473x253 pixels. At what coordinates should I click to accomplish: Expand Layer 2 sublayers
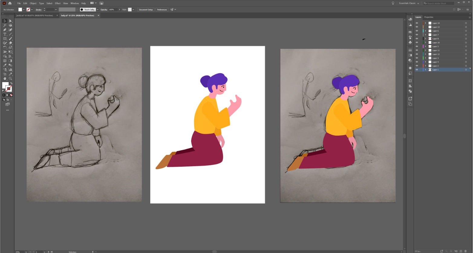point(425,66)
